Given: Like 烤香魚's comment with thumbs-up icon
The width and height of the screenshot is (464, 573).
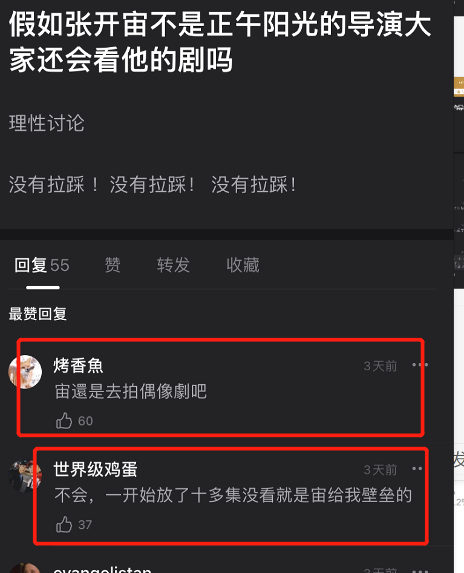Looking at the screenshot, I should click(x=64, y=421).
